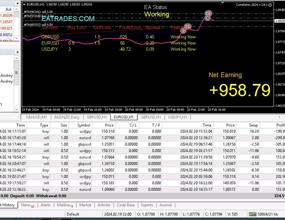
Task: Select the gbpusd sell row opened 20:47:07
Action: 142,164
